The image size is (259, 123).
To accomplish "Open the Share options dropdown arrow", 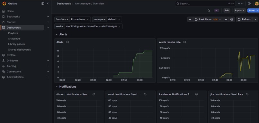I will coord(257,10).
